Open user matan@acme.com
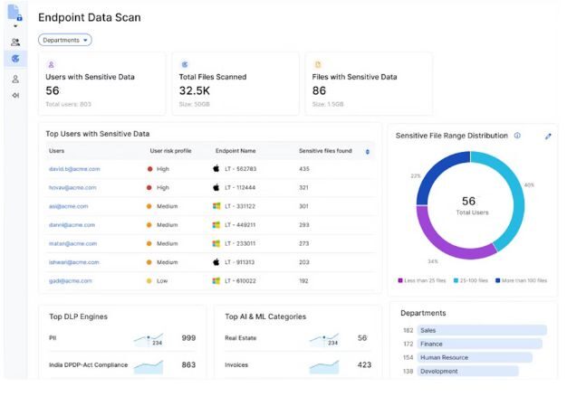This screenshot has height=406, width=567. click(72, 243)
